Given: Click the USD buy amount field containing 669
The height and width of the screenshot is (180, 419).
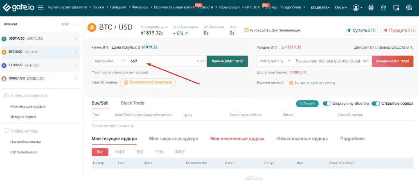Looking at the screenshot, I should (x=167, y=61).
